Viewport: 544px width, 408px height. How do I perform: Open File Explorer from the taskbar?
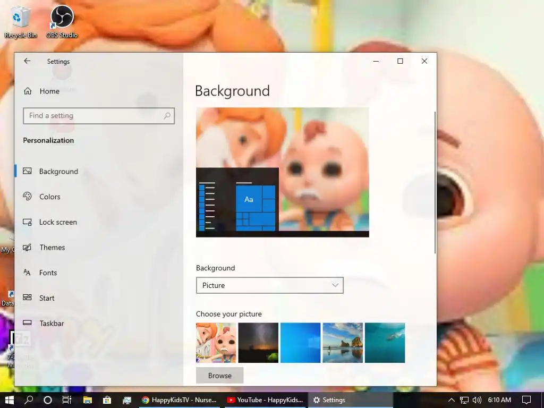pyautogui.click(x=88, y=400)
